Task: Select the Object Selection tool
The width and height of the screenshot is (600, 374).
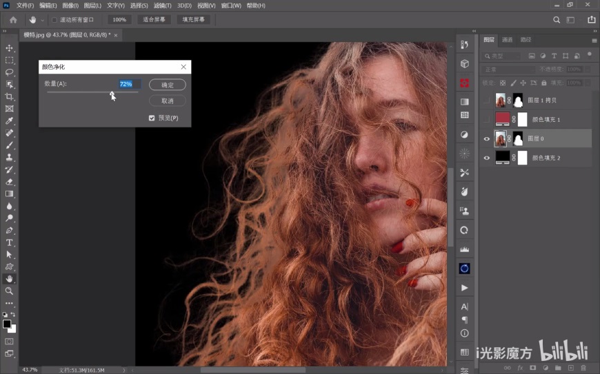Action: [x=9, y=85]
